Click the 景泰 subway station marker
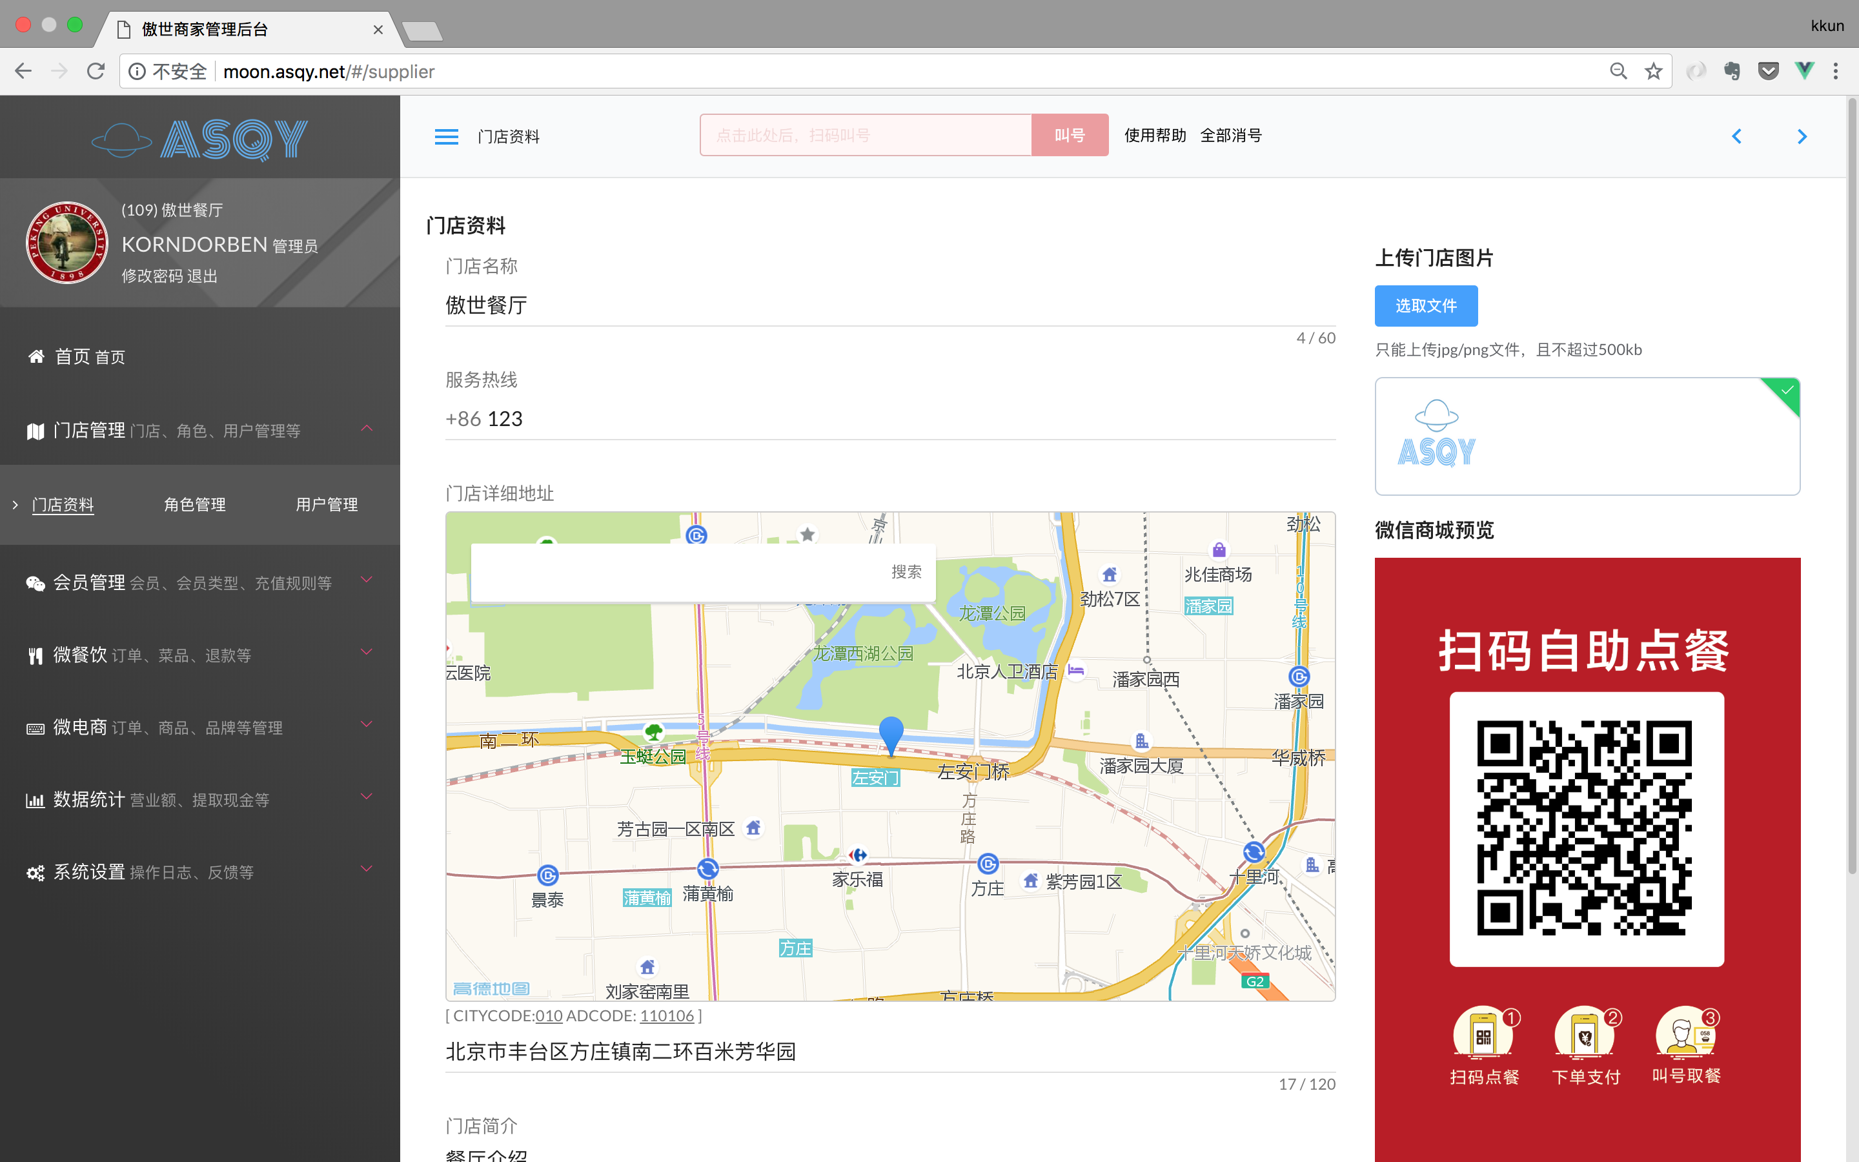 [x=548, y=875]
